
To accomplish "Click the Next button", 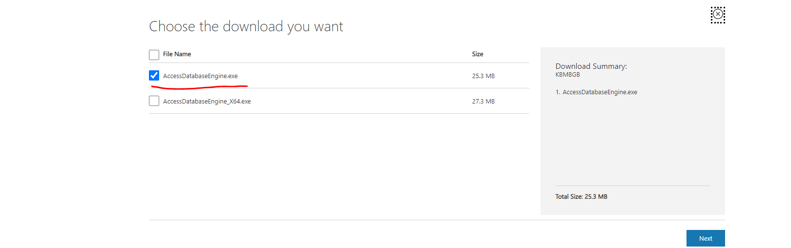I will pos(706,238).
